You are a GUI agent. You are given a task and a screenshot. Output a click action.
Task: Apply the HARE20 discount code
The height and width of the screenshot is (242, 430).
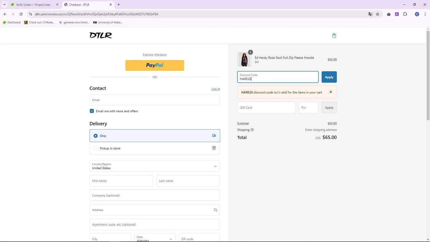[x=329, y=77]
